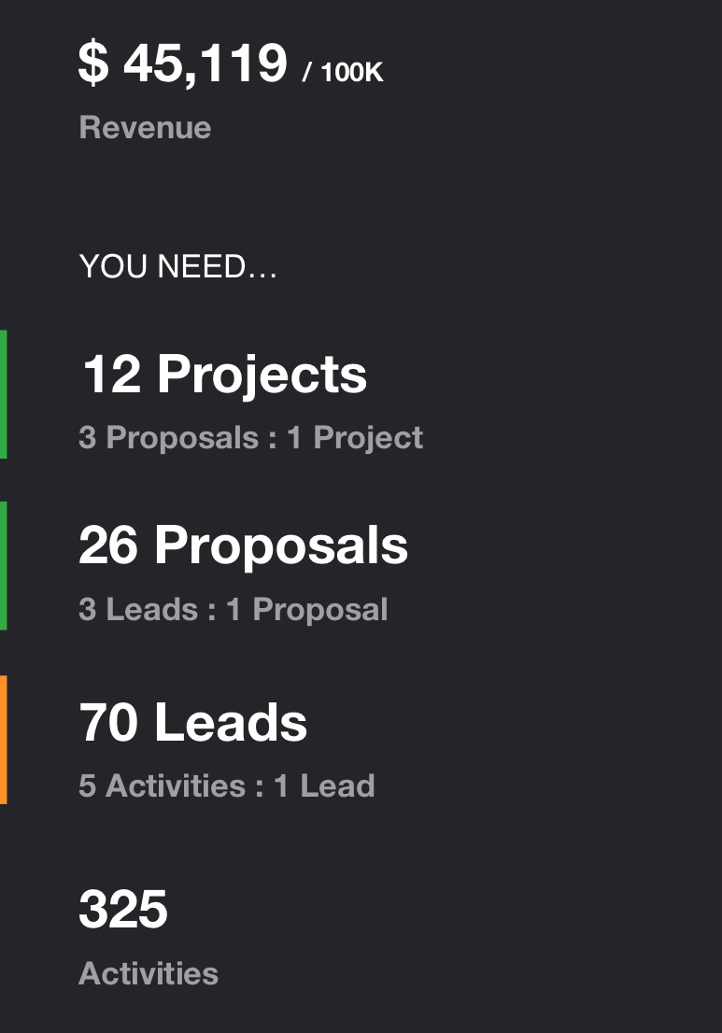
Task: Click the 325 activities count
Action: 123,909
